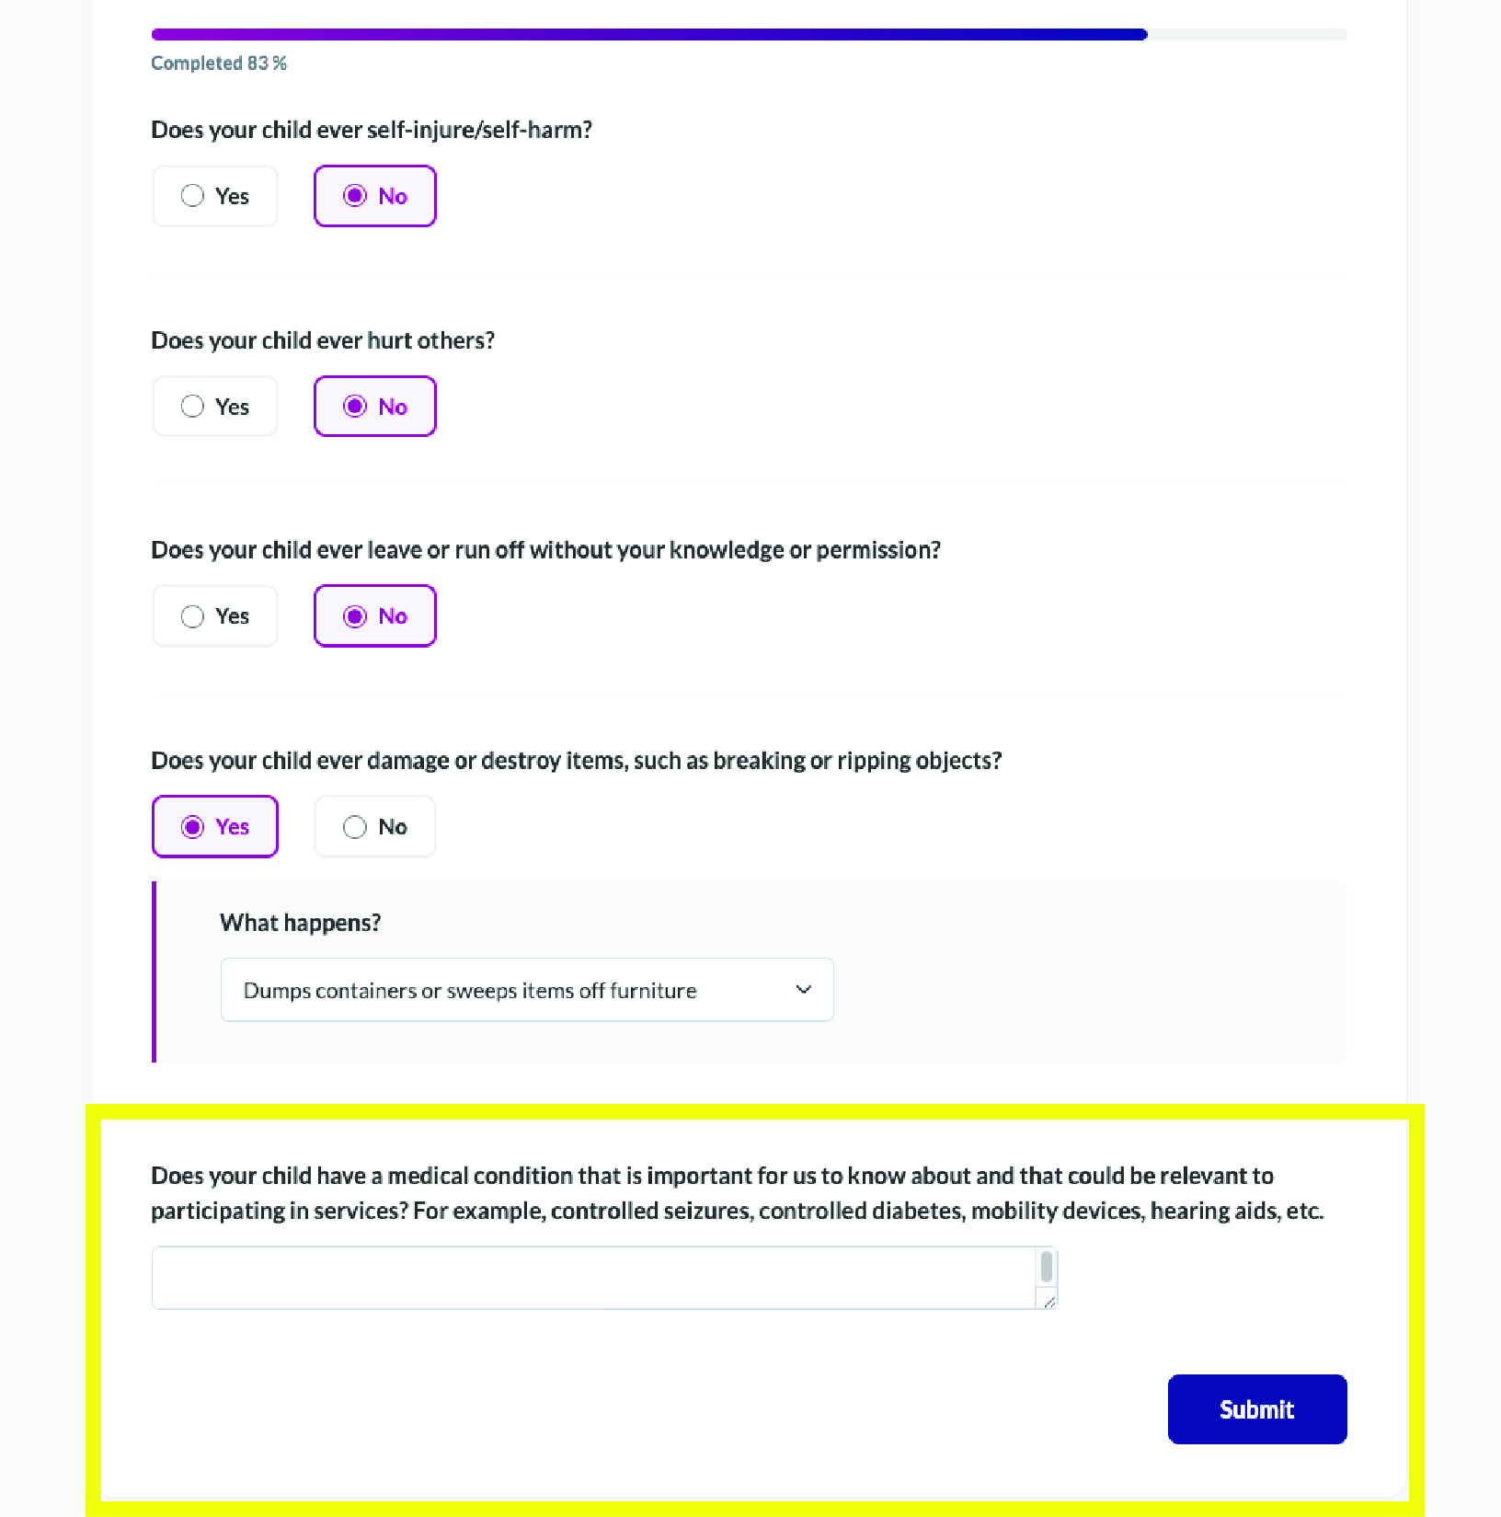Image resolution: width=1501 pixels, height=1517 pixels.
Task: Click the scrollbar inside medical condition box
Action: 1047,1268
